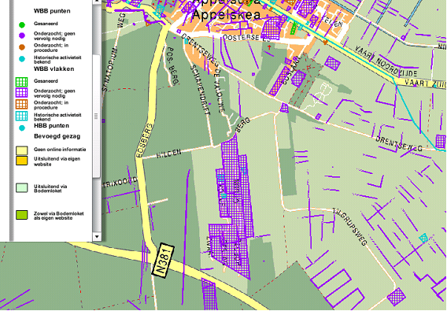This screenshot has height=311, width=447.
Task: Click the orange 'in procedure' point symbol
Action: coord(22,47)
